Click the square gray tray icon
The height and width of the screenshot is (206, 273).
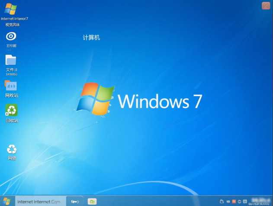(245, 202)
